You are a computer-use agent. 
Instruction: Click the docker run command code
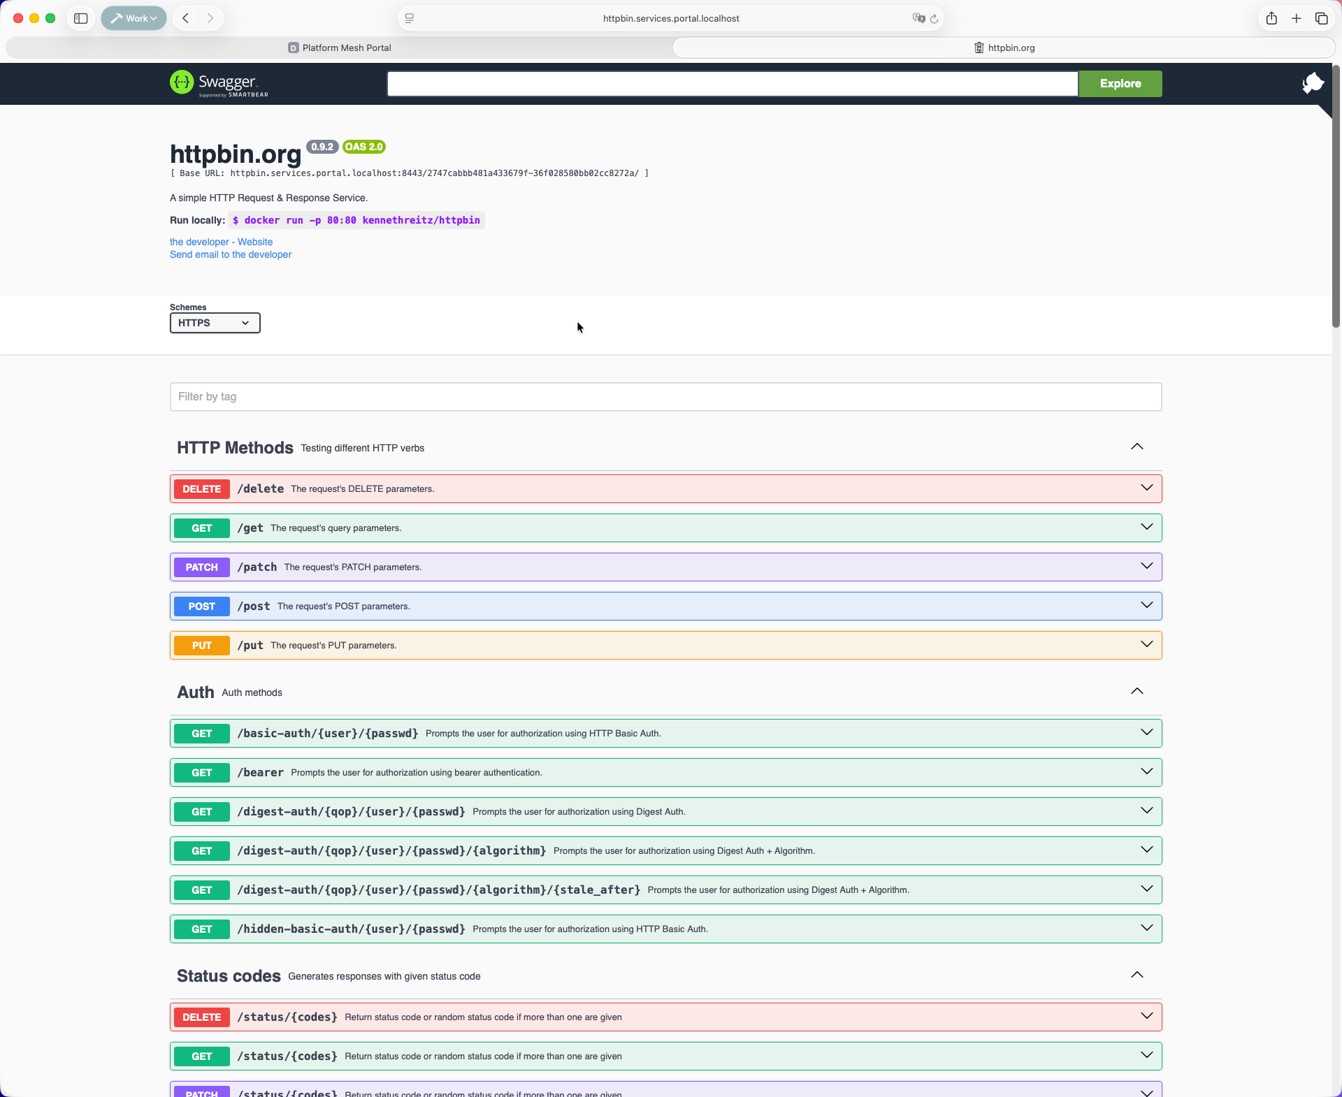[356, 220]
